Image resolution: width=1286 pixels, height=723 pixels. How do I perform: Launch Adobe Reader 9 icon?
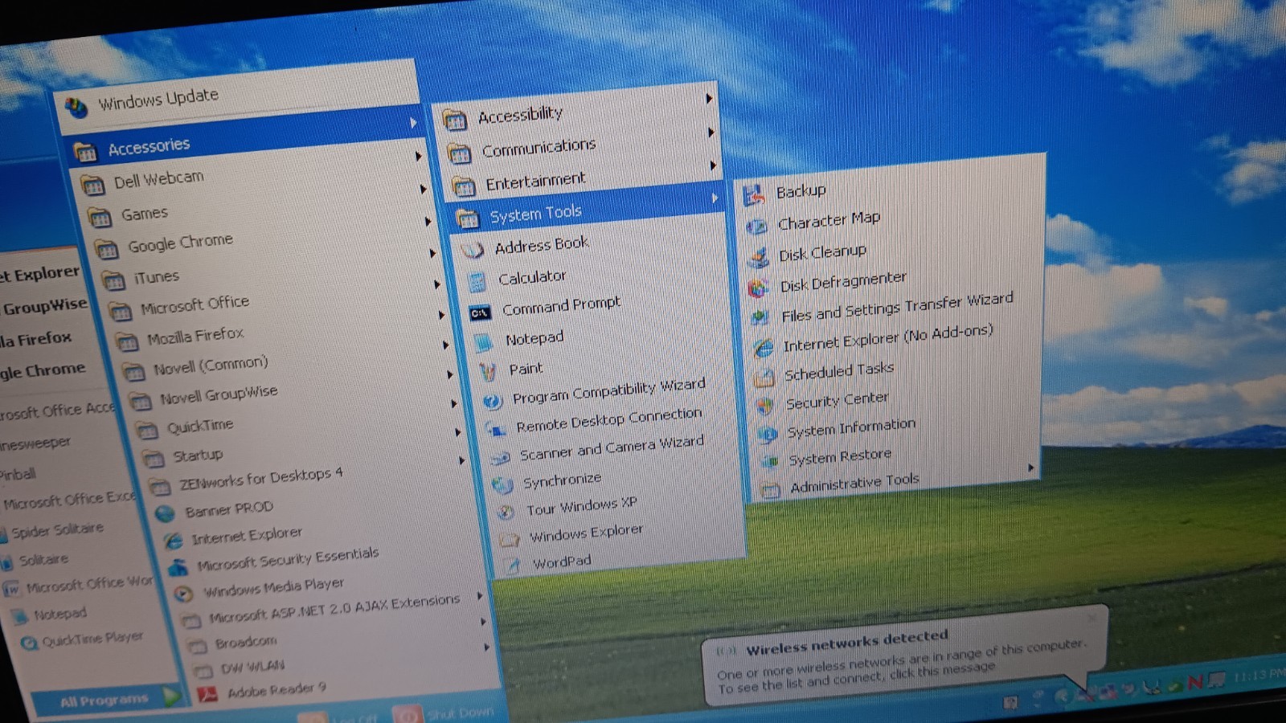coord(207,693)
